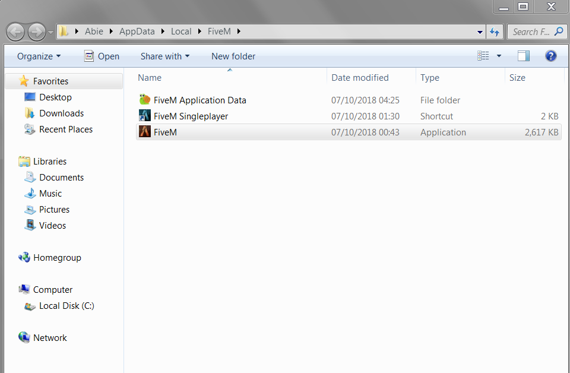The image size is (570, 373).
Task: Select Network in the navigation pane
Action: [x=50, y=338]
